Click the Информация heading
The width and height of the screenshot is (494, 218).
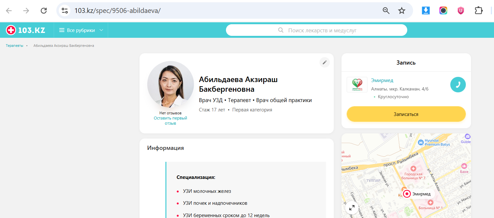(x=165, y=148)
